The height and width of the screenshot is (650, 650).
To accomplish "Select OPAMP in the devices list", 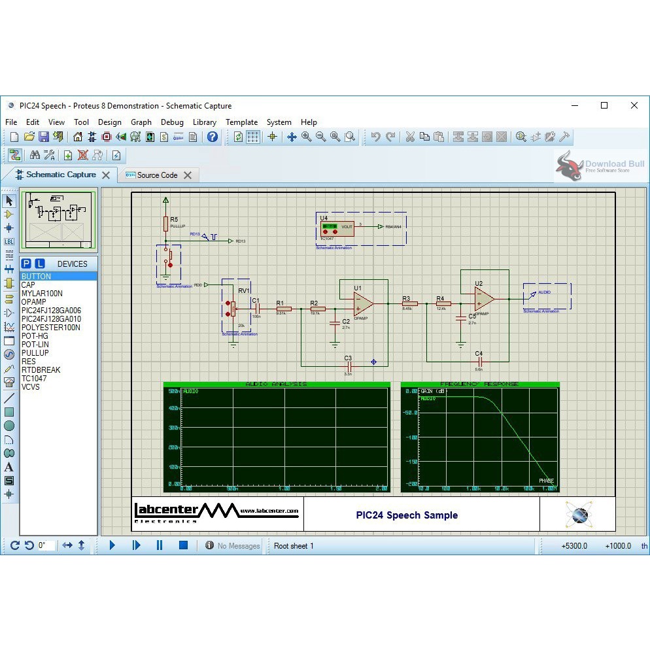I will point(34,302).
